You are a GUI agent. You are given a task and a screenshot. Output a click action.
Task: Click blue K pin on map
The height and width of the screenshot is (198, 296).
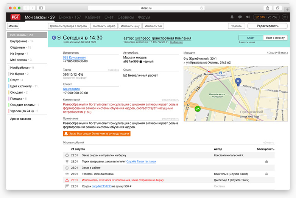point(238,82)
